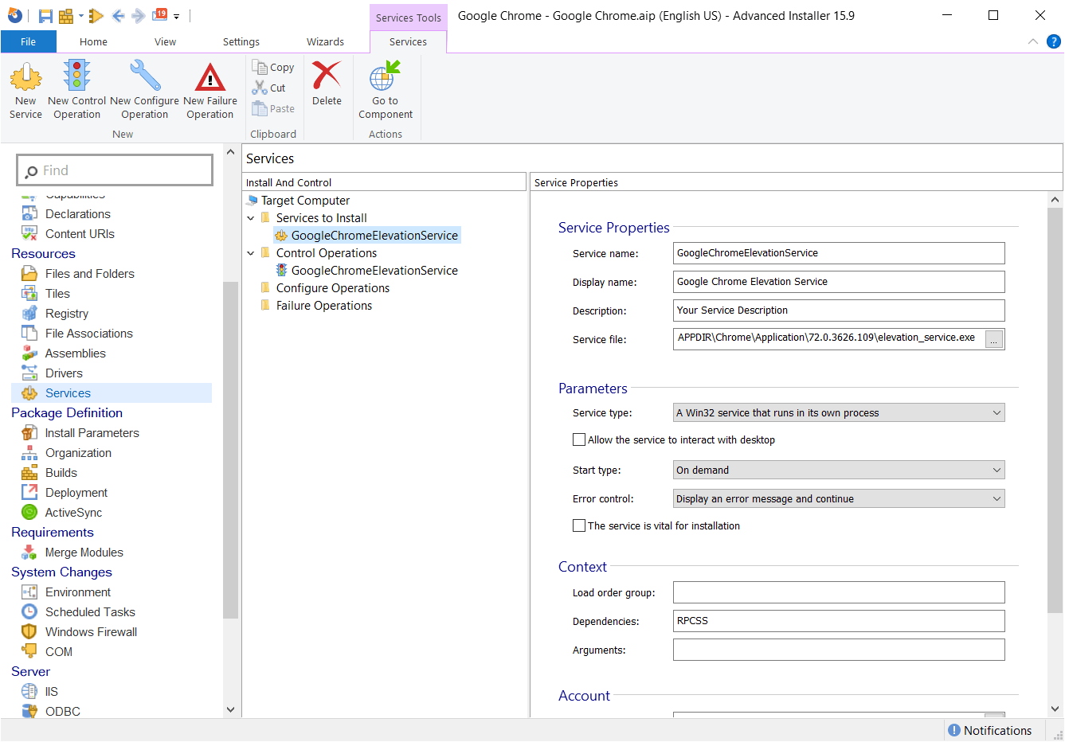Viewport: 1065px width, 742px height.
Task: Click the left pane scroll up arrow
Action: (230, 152)
